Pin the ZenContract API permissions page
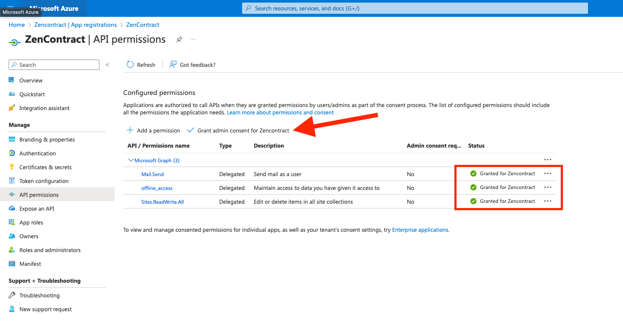The image size is (623, 325). [x=179, y=39]
